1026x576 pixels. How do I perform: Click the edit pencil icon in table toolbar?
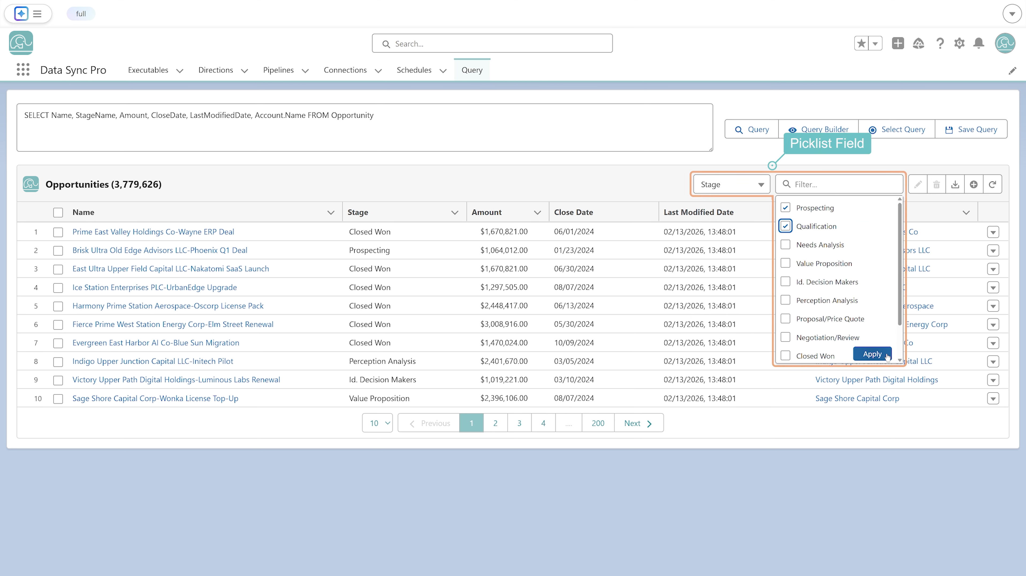(x=918, y=184)
